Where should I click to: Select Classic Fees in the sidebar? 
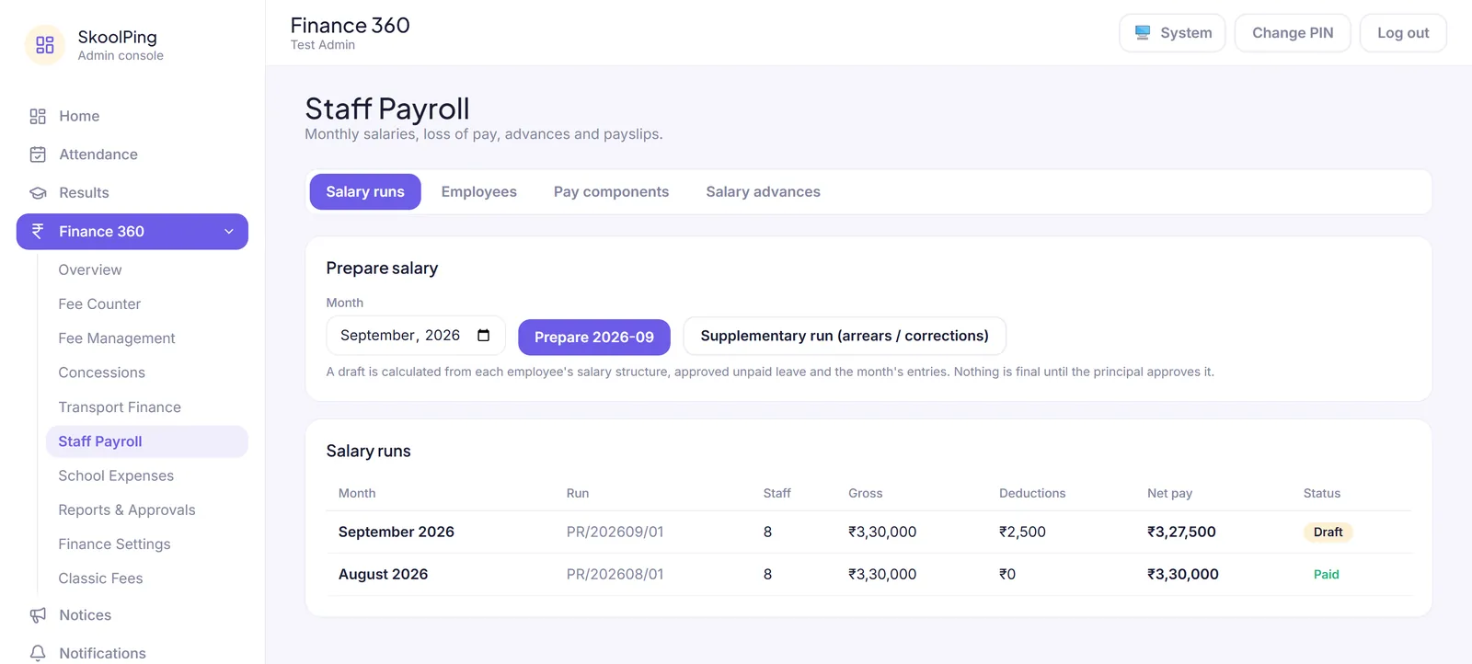(100, 578)
